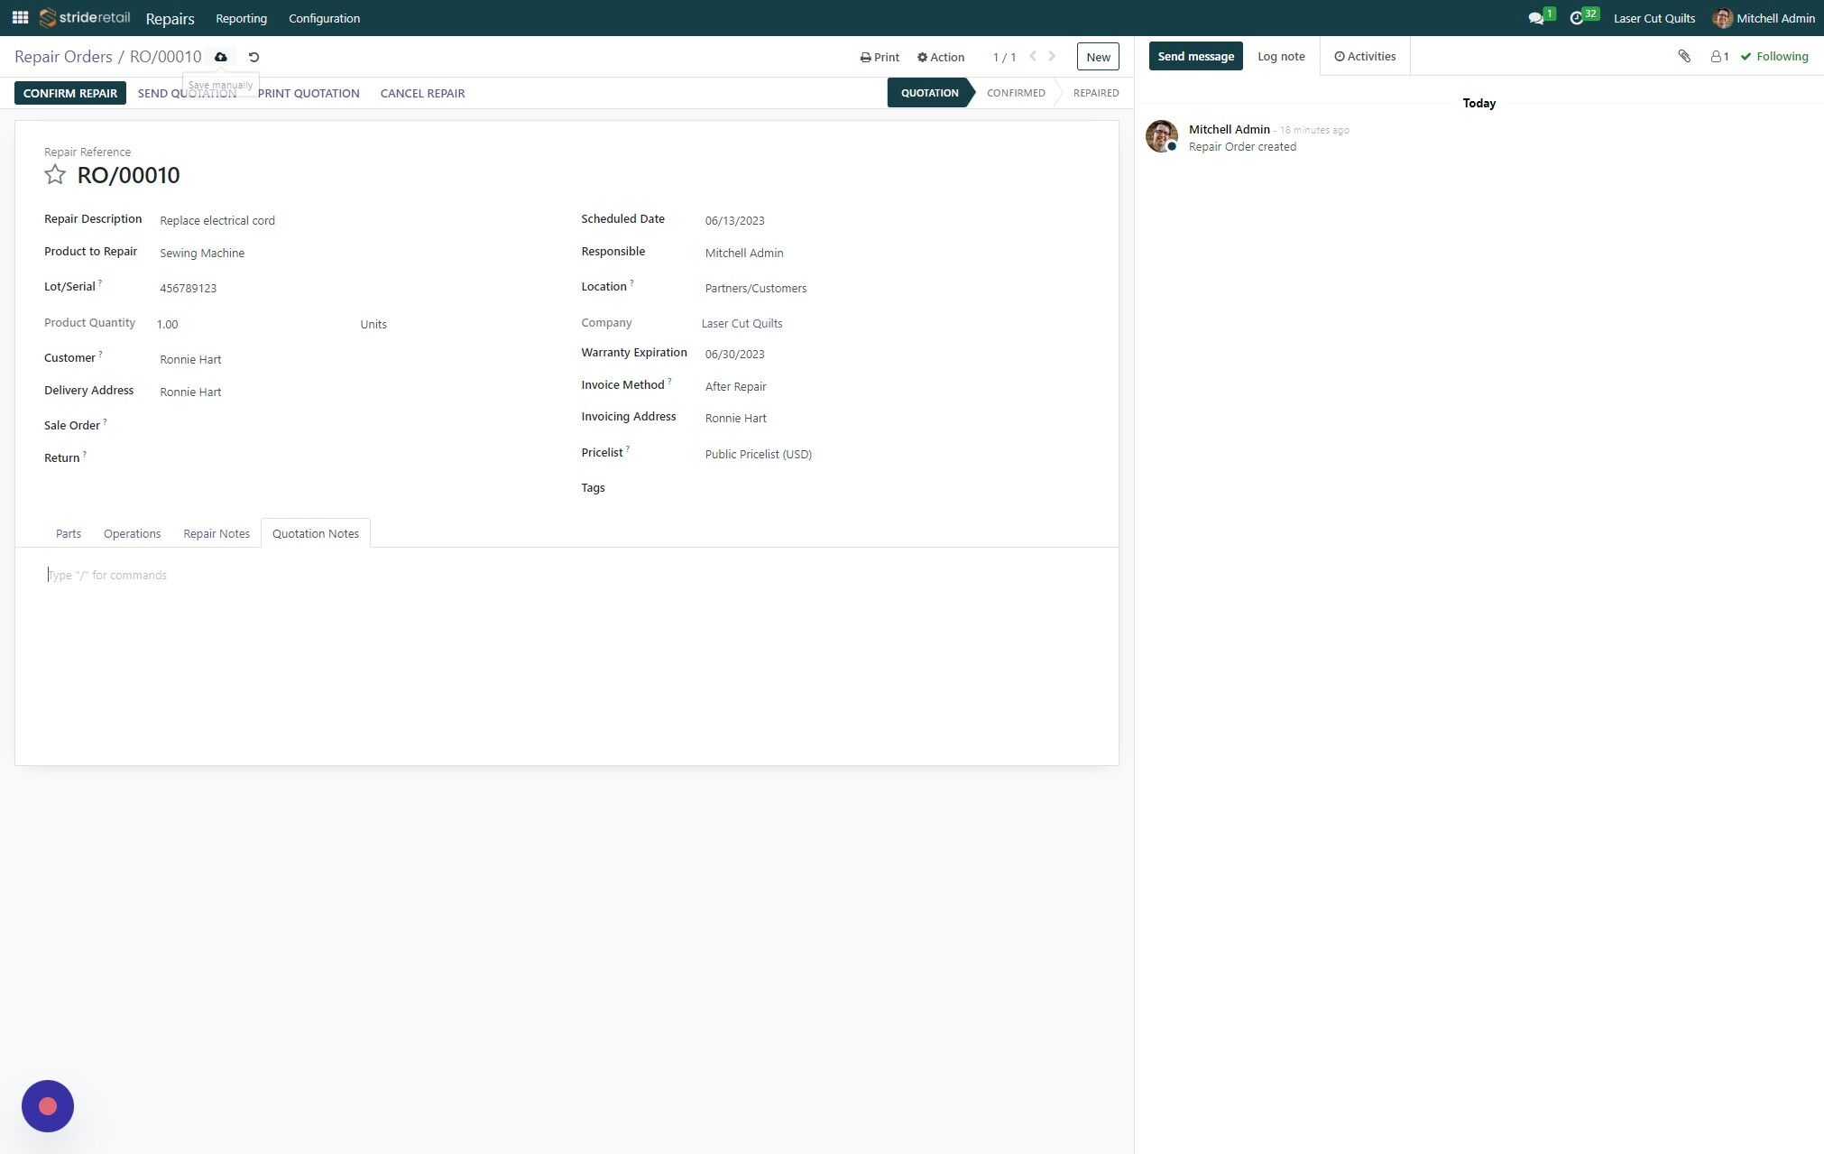This screenshot has width=1824, height=1154.
Task: Click the empty Return field
Action: (355, 458)
